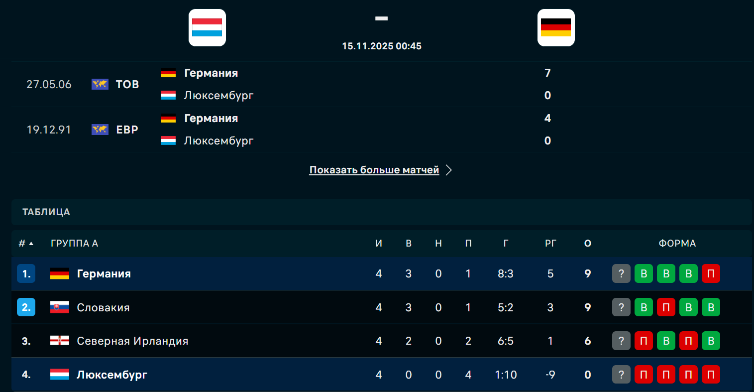The height and width of the screenshot is (392, 754).
Task: Click world icon beside ТОВ match
Action: coord(100,84)
